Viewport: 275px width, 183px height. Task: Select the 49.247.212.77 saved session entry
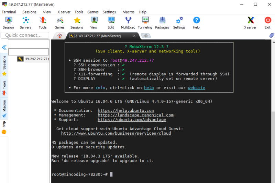click(33, 59)
